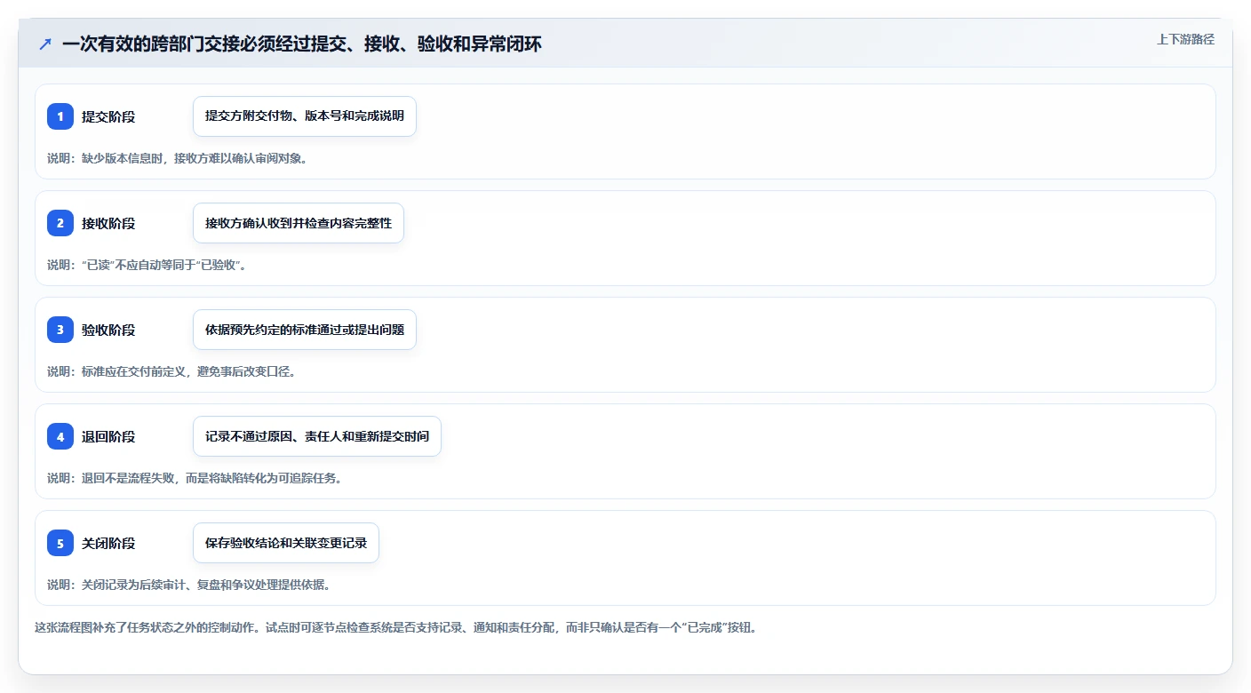Select step badge number 5
Screen dimensions: 1251x693
point(60,543)
